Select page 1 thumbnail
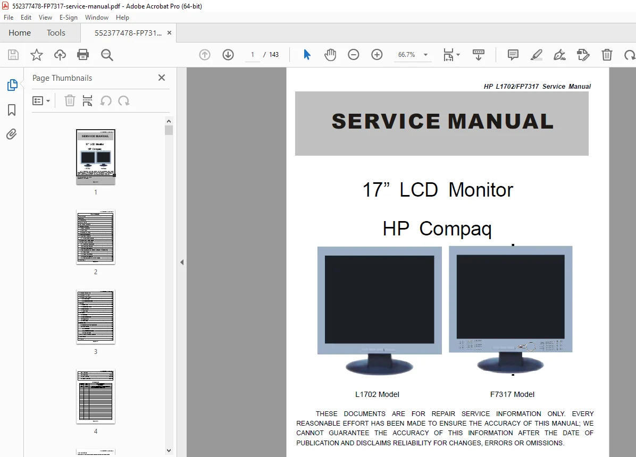636x457 pixels. tap(96, 157)
